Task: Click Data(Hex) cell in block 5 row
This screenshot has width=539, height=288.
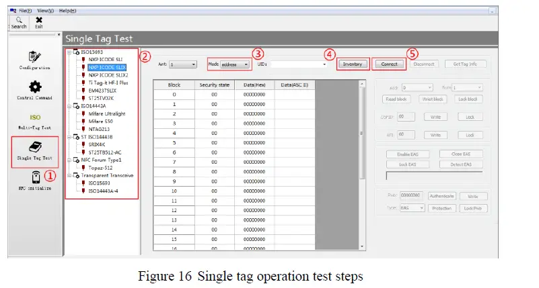Action: [x=254, y=142]
